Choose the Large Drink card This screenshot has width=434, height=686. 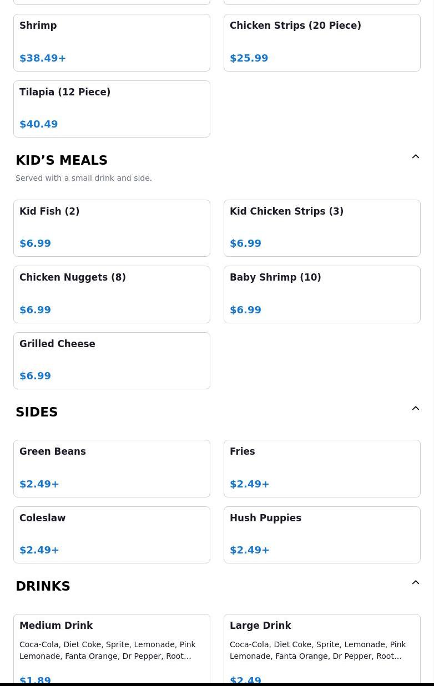pos(322,649)
